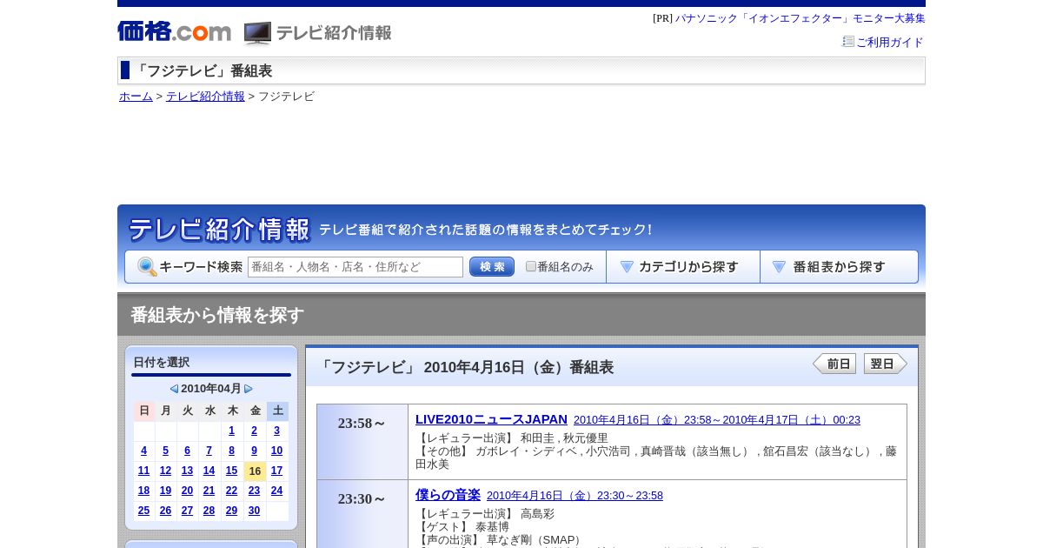Click the 番組表から情報を探す heading
This screenshot has width=1043, height=548.
tap(217, 315)
